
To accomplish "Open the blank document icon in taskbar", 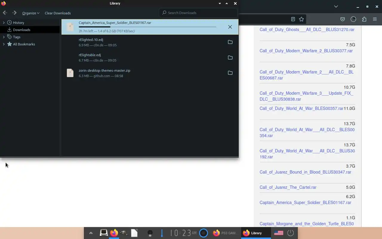I will click(x=134, y=233).
